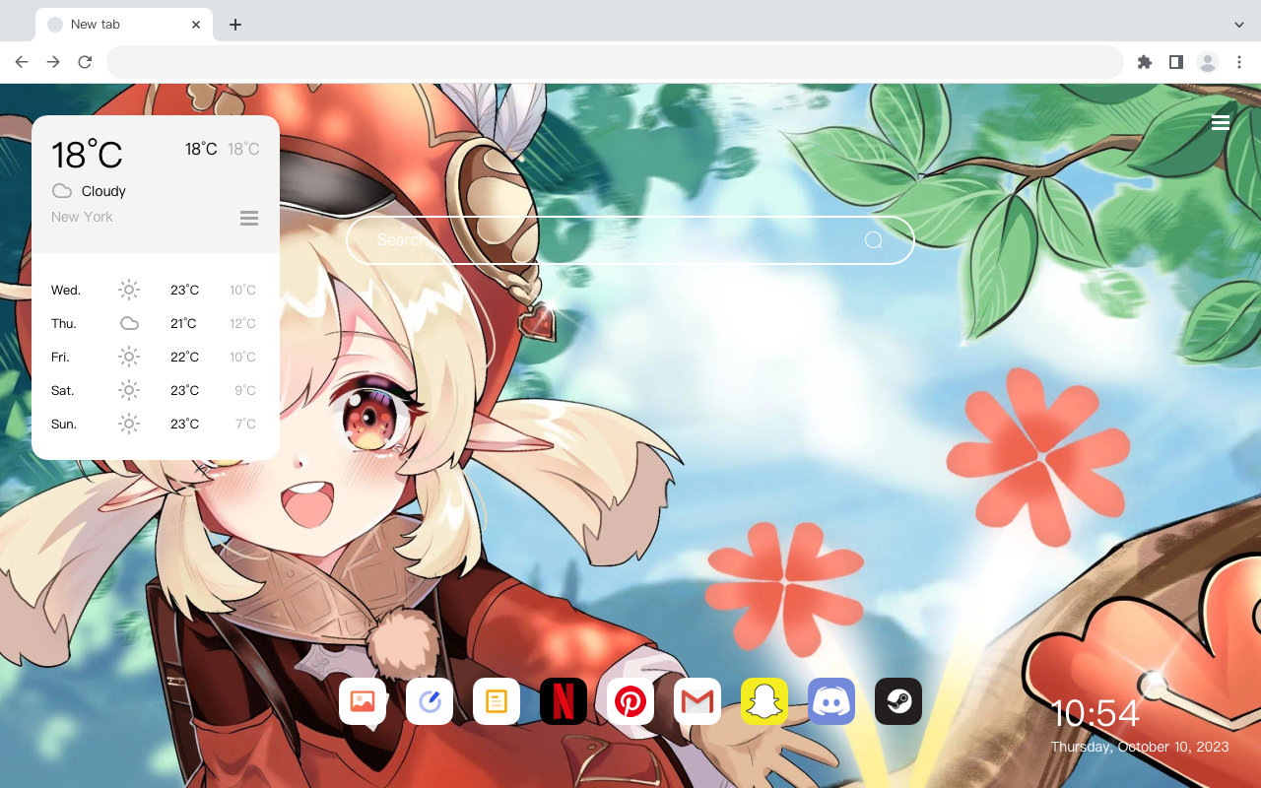Click the Fri. forecast day label
Image resolution: width=1261 pixels, height=788 pixels.
point(60,357)
